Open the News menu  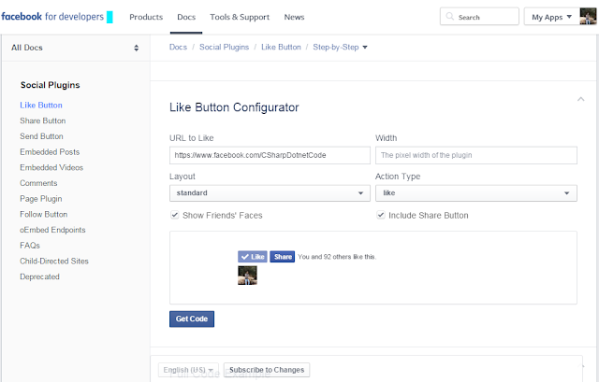tap(294, 17)
